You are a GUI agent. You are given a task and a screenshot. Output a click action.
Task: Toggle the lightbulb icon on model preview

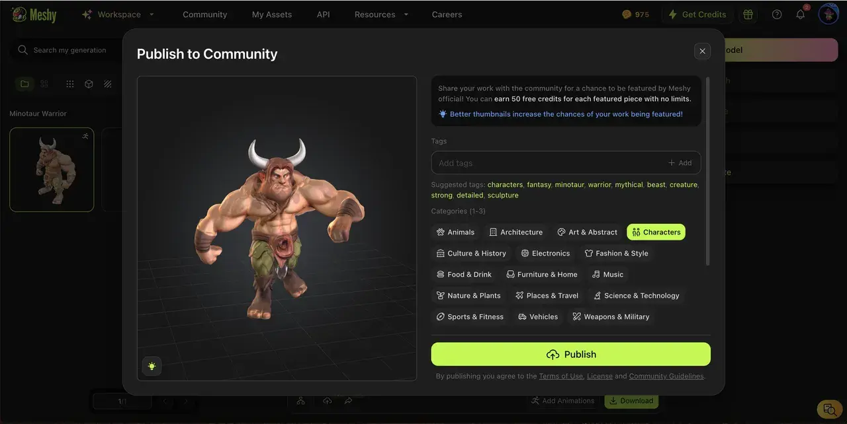click(x=152, y=365)
